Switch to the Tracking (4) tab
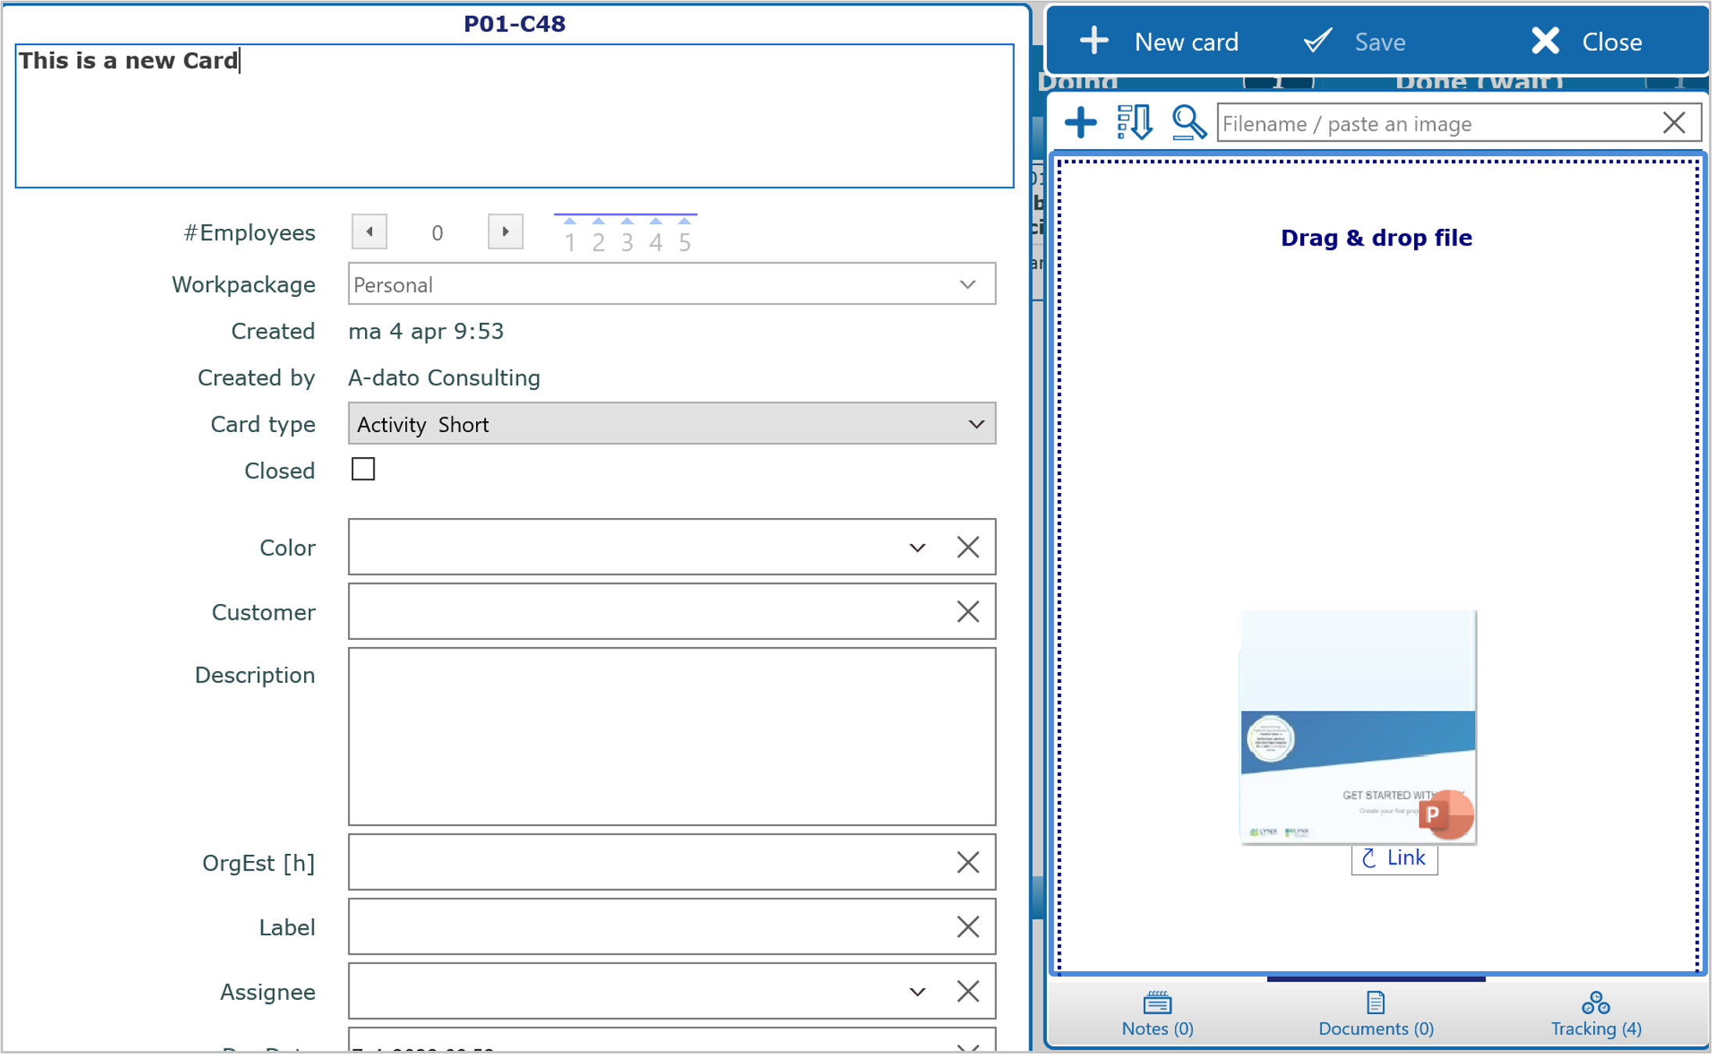Screen dimensions: 1712x1054 tap(1596, 1014)
